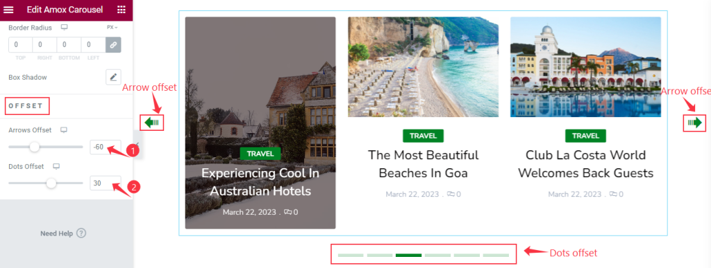Click the Border Radius TOP input
The height and width of the screenshot is (268, 711).
(x=20, y=45)
